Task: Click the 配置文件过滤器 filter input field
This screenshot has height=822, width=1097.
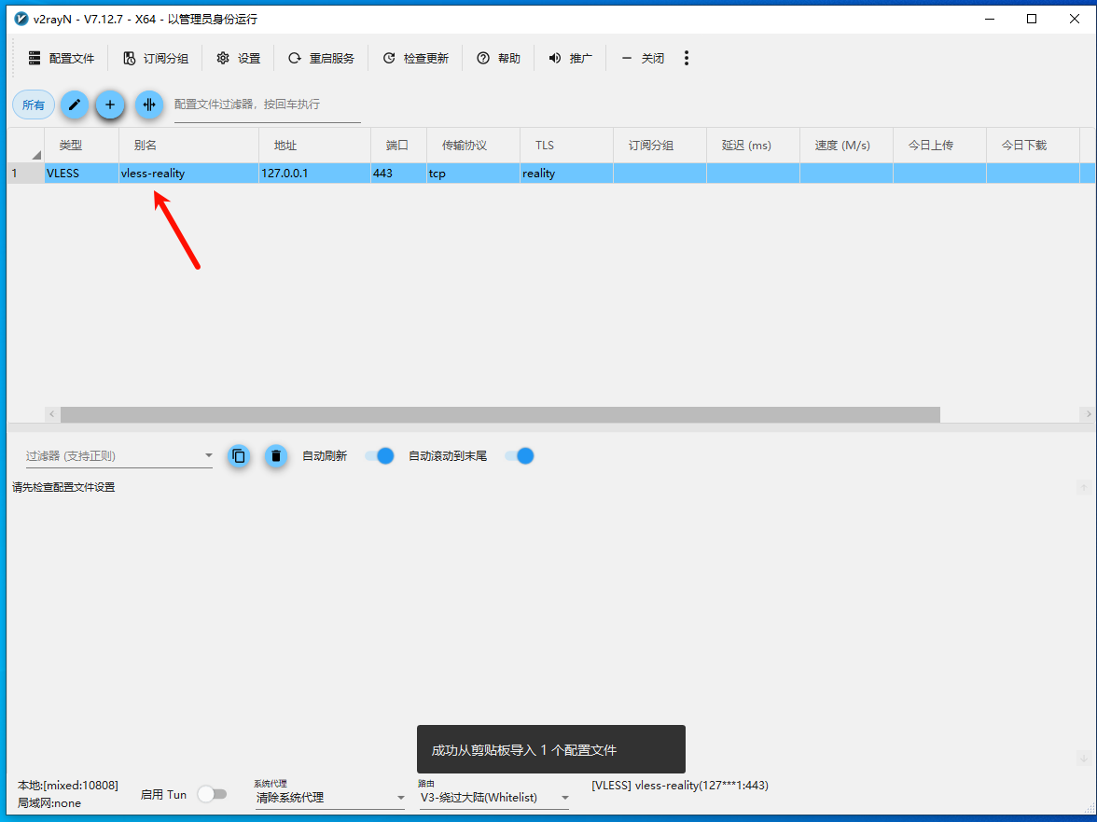Action: [267, 104]
